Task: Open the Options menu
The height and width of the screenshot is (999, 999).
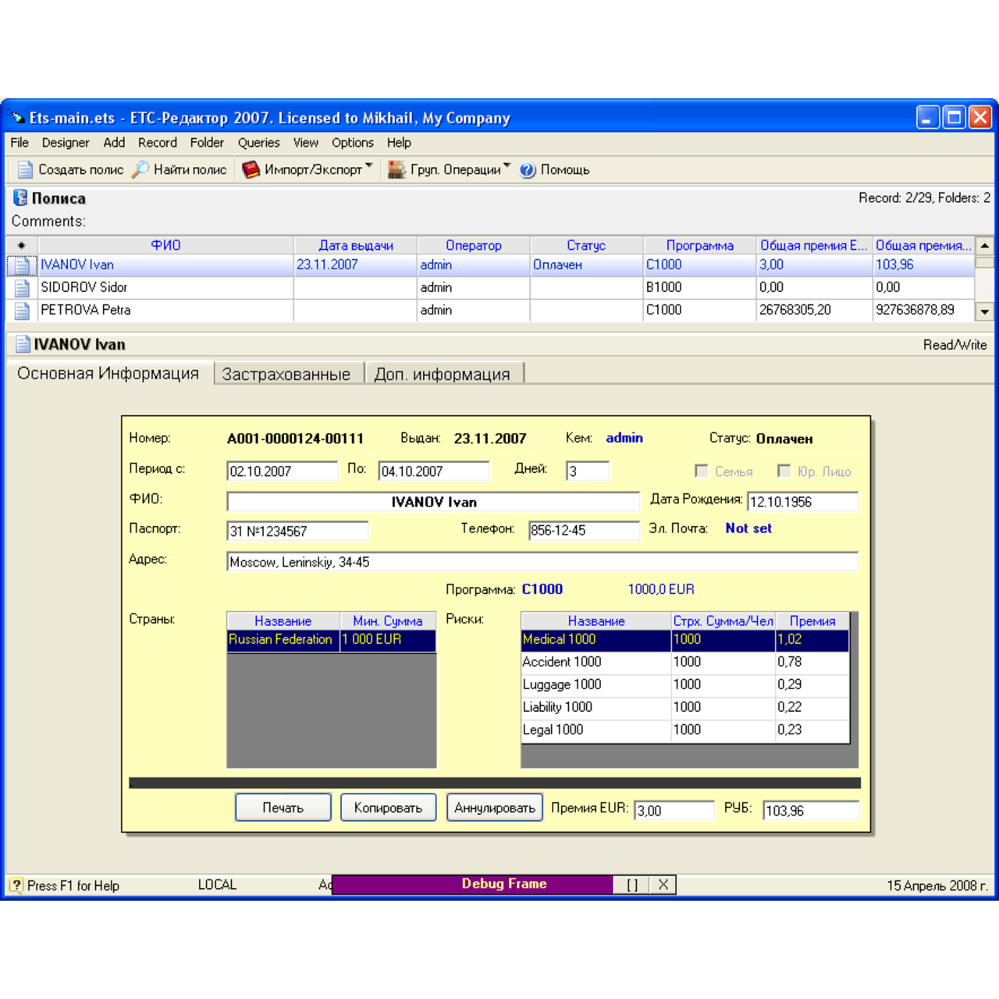Action: point(353,143)
